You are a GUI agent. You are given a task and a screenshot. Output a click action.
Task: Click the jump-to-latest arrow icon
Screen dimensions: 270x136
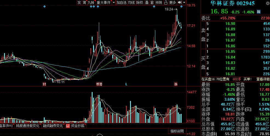click(x=180, y=2)
